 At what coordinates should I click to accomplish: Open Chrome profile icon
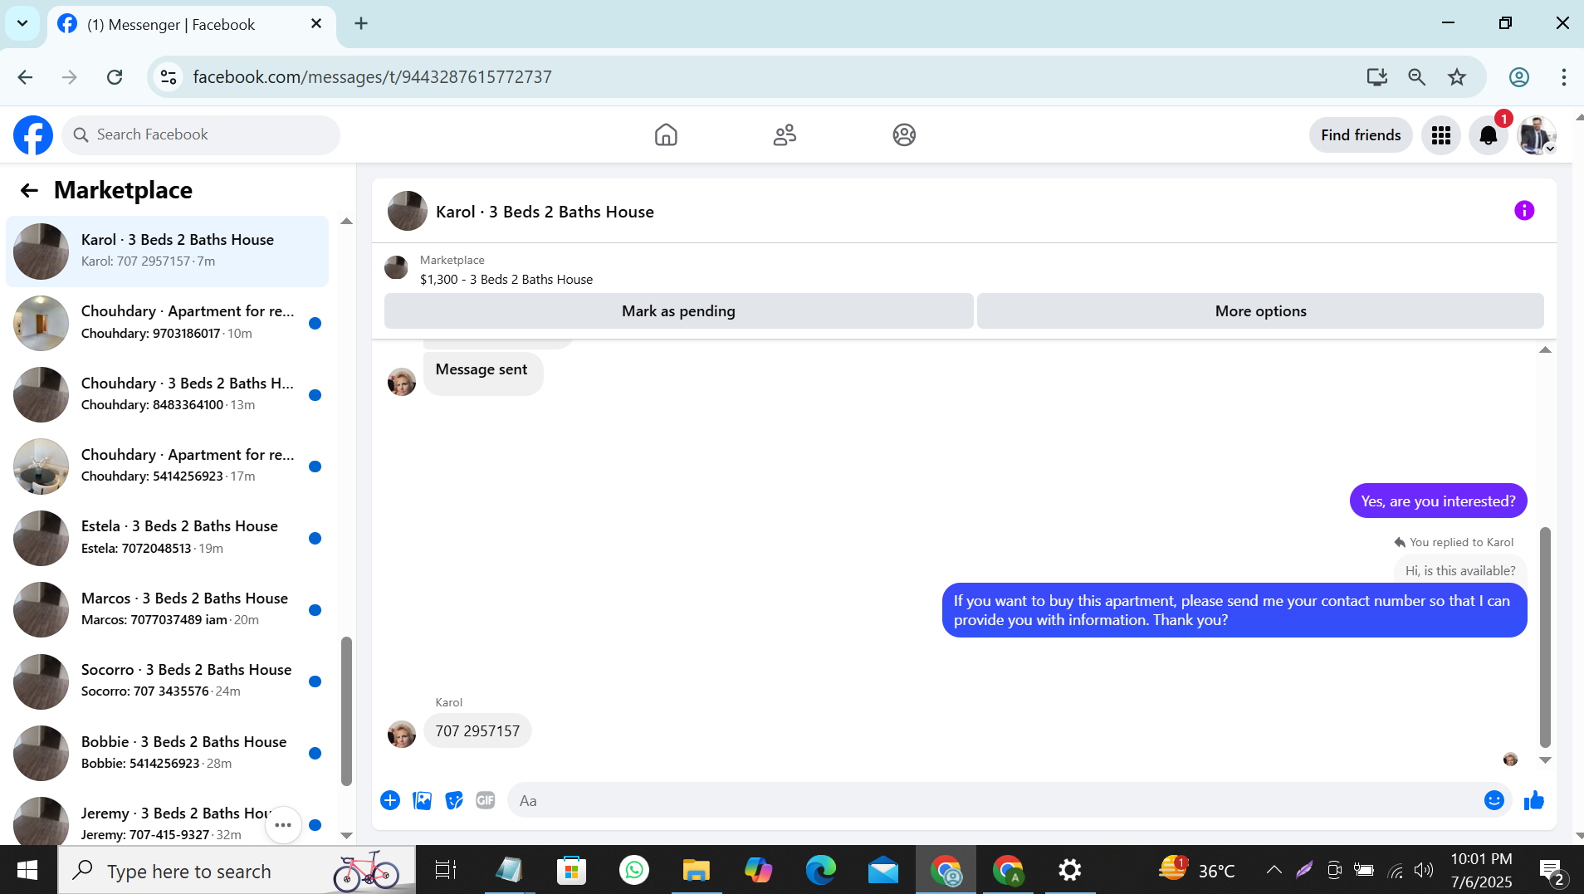pyautogui.click(x=1519, y=77)
